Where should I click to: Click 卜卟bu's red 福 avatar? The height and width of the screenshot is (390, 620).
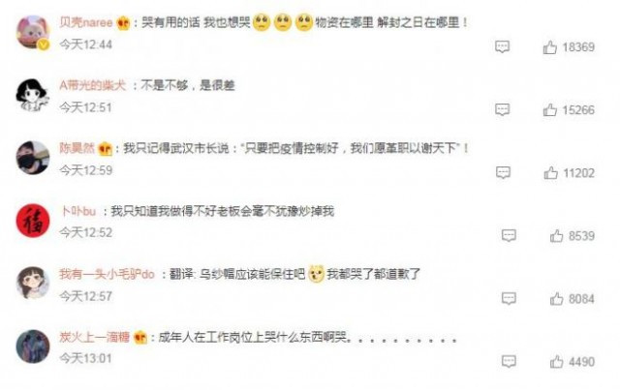[33, 221]
